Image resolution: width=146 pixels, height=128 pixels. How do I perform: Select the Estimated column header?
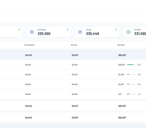29,45
